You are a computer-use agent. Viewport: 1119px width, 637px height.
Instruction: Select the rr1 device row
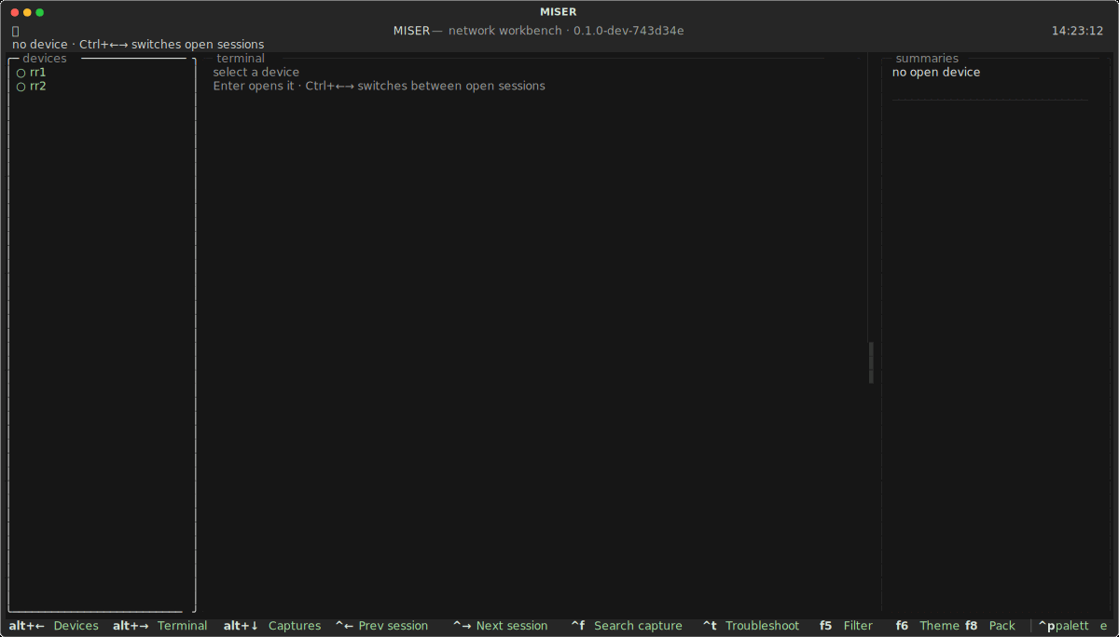[x=102, y=72]
